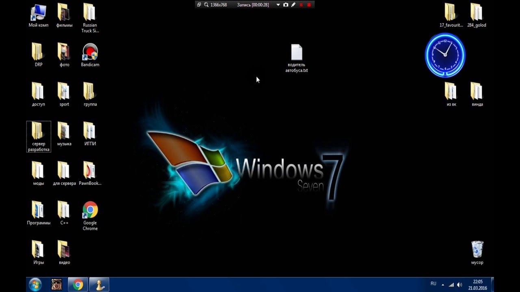The height and width of the screenshot is (292, 520).
Task: Take a screenshot with the camera icon
Action: (286, 5)
